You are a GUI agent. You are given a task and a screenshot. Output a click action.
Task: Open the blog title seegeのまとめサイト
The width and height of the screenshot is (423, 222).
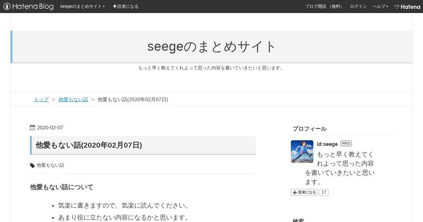point(211,47)
